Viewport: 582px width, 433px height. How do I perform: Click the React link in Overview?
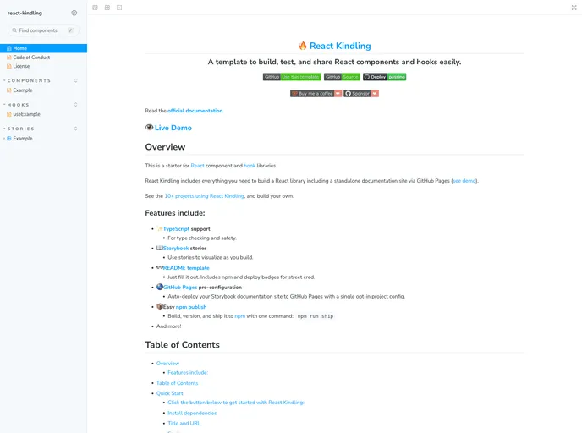[x=197, y=166]
